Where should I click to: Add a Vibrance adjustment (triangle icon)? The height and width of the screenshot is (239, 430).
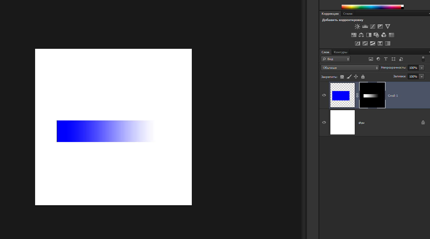coord(388,27)
